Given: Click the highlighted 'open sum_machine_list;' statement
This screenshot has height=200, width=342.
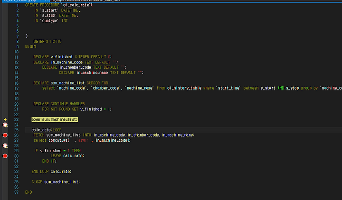Looking at the screenshot, I should 55,119.
